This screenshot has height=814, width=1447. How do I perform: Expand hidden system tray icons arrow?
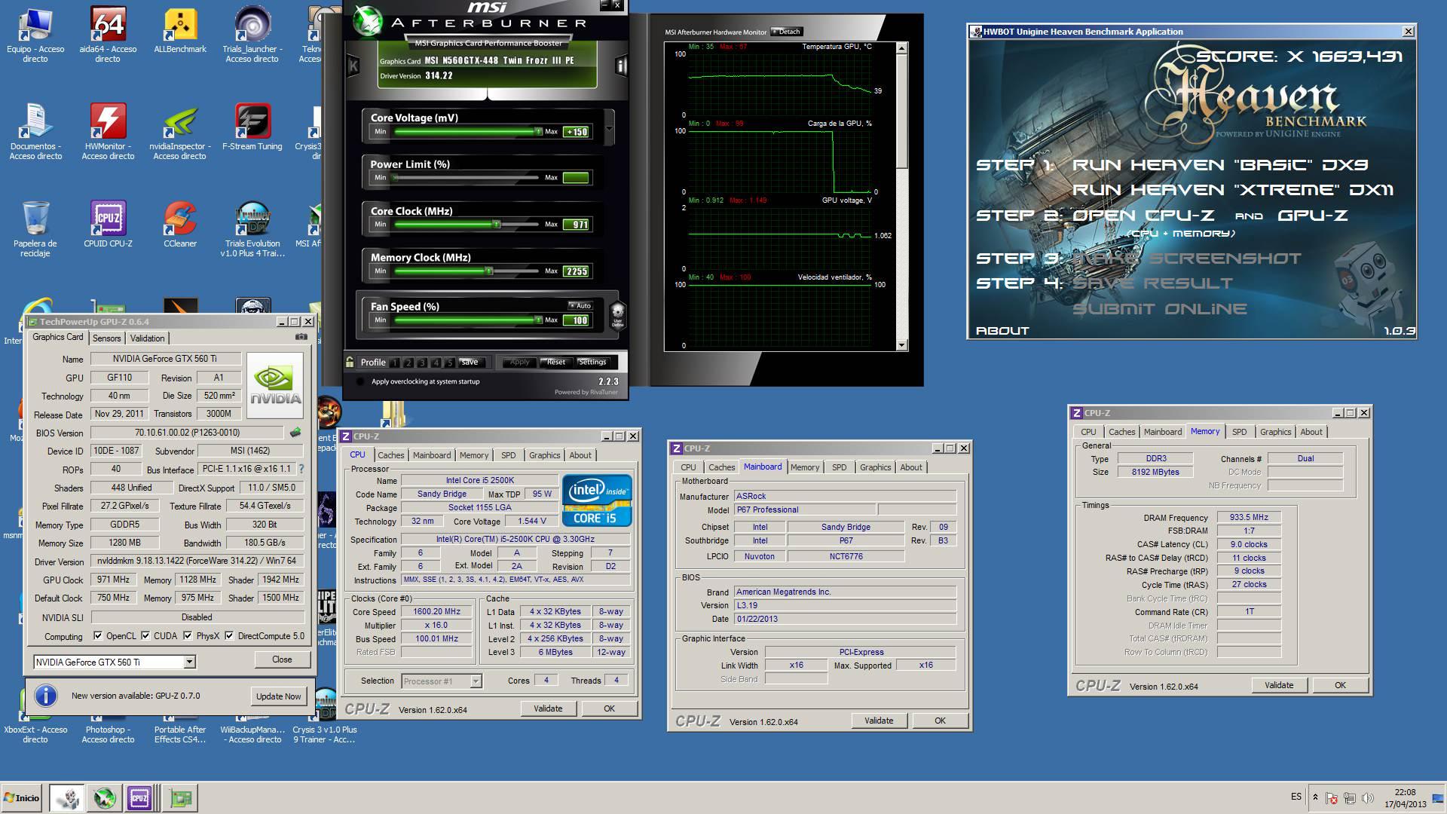coord(1315,797)
